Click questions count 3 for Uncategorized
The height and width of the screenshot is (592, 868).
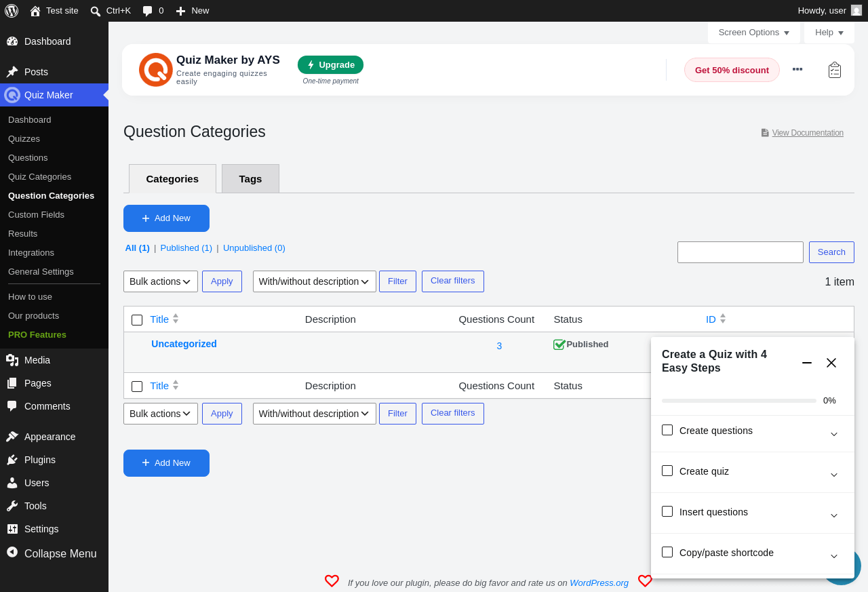coord(499,346)
